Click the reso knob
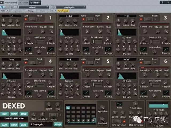The width and height of the screenshot is (171, 128). click(57, 105)
